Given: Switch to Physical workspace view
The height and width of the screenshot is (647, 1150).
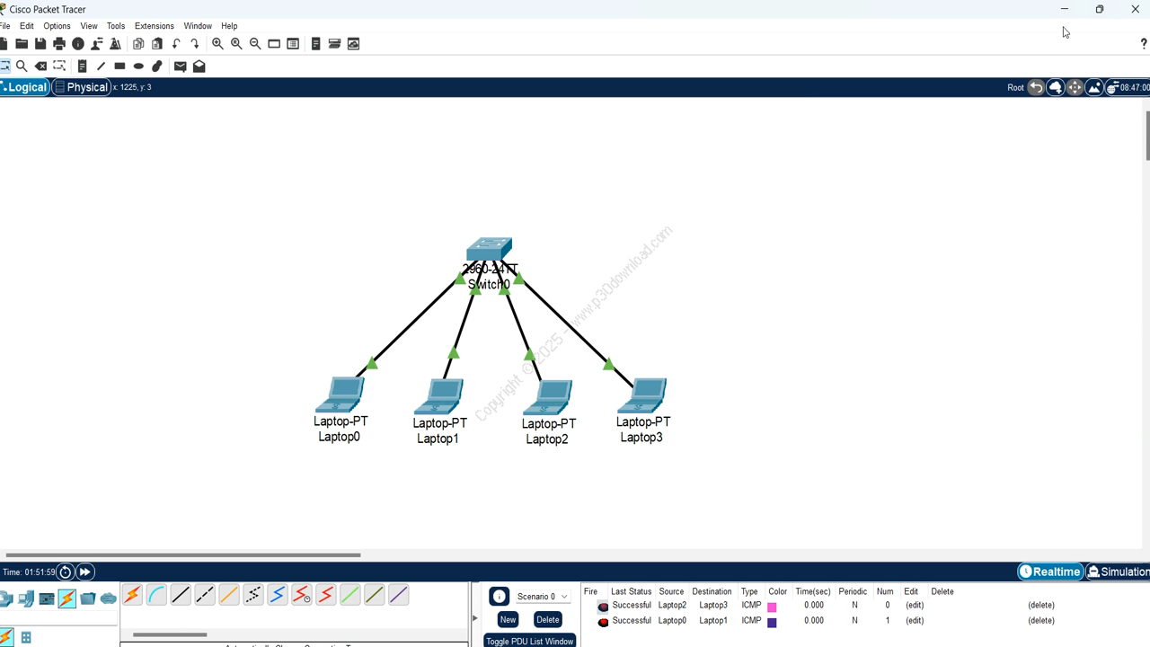Looking at the screenshot, I should (82, 87).
